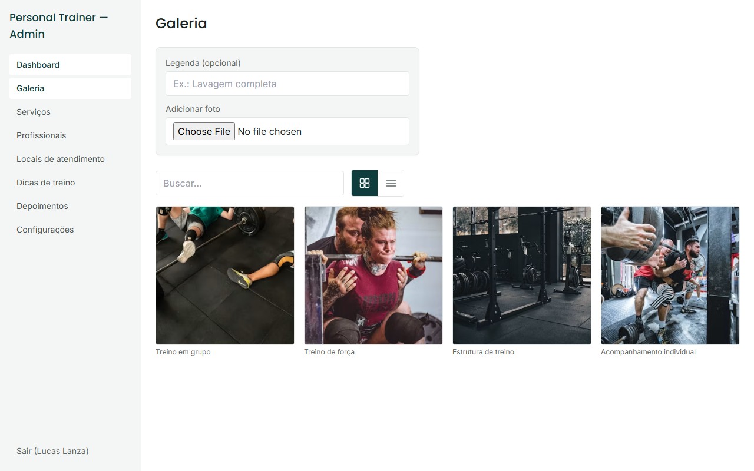Click the Treino de força caption text

(329, 352)
